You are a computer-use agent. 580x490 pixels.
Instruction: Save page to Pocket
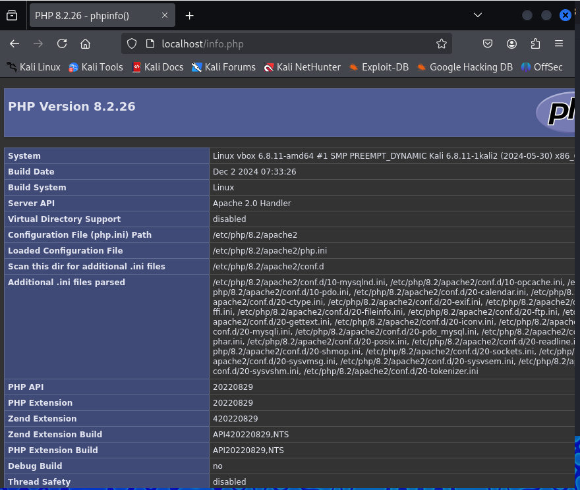coord(488,43)
